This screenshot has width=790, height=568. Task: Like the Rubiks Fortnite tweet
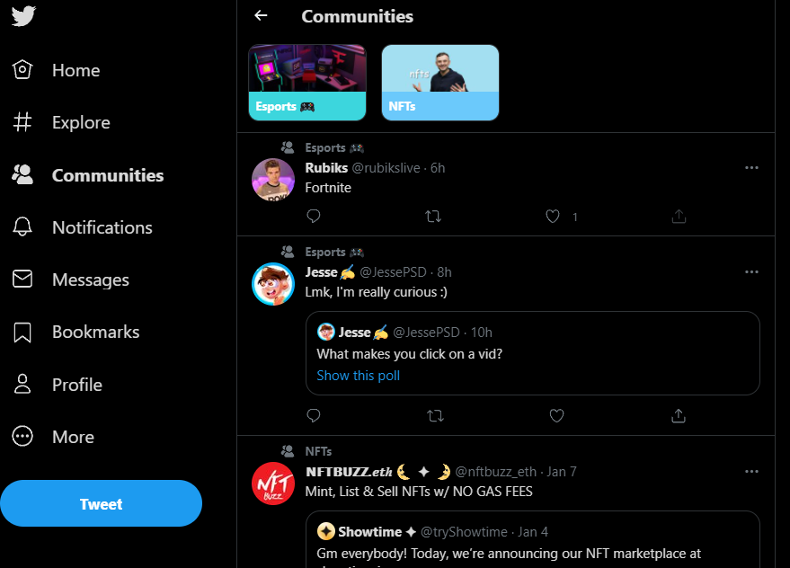pyautogui.click(x=554, y=216)
